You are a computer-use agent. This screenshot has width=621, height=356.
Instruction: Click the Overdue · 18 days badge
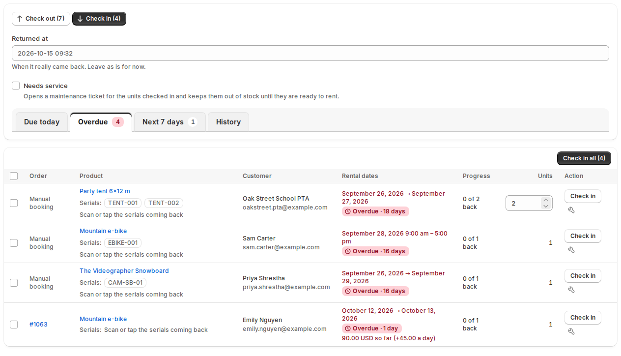(x=375, y=211)
